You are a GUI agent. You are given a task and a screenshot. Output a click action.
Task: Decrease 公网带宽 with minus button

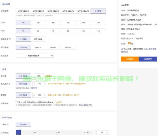[96, 132]
